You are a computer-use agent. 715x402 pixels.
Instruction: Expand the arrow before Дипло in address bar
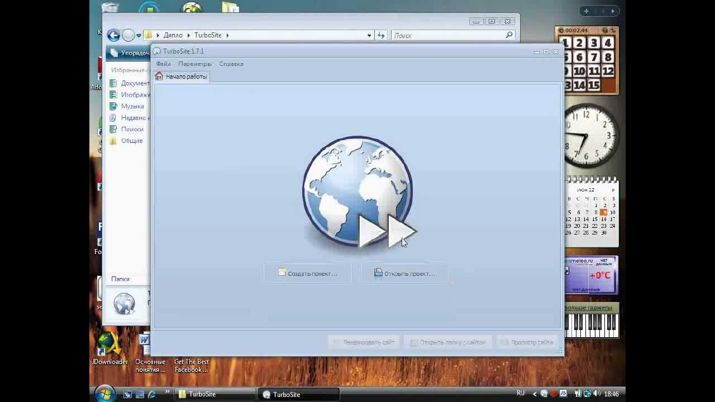point(158,35)
